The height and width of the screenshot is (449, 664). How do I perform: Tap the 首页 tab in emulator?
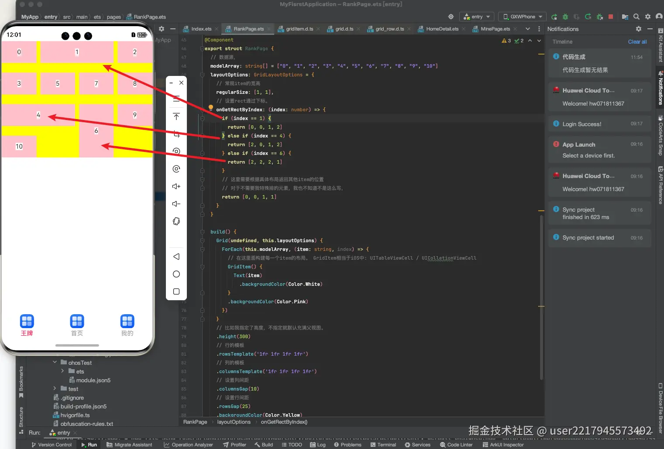coord(77,326)
